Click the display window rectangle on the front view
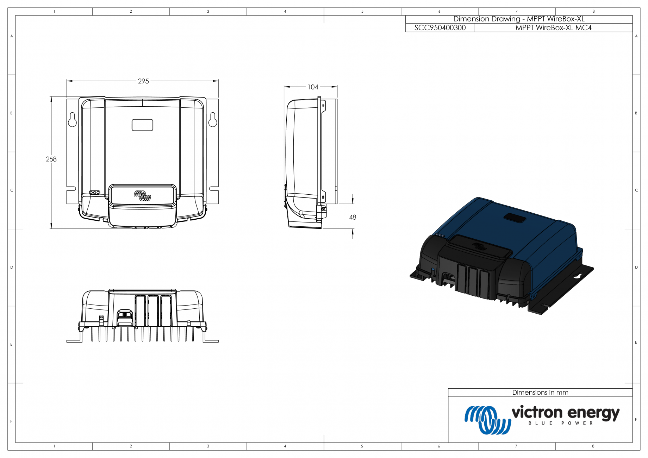The height and width of the screenshot is (458, 648). (142, 124)
